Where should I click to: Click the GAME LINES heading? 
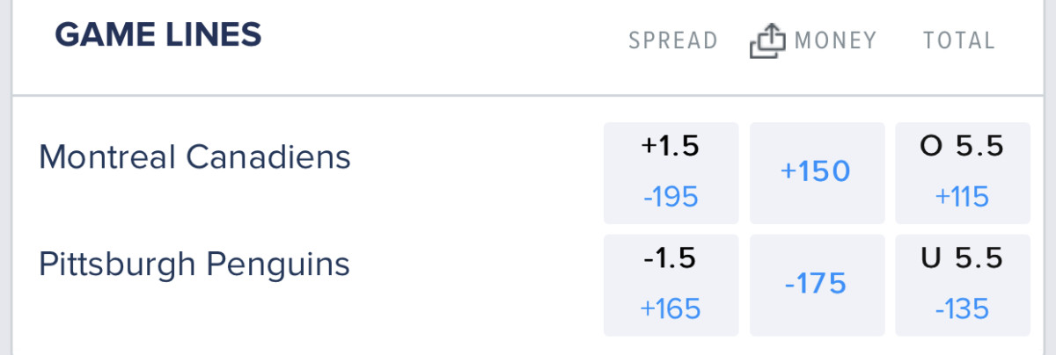(x=158, y=35)
